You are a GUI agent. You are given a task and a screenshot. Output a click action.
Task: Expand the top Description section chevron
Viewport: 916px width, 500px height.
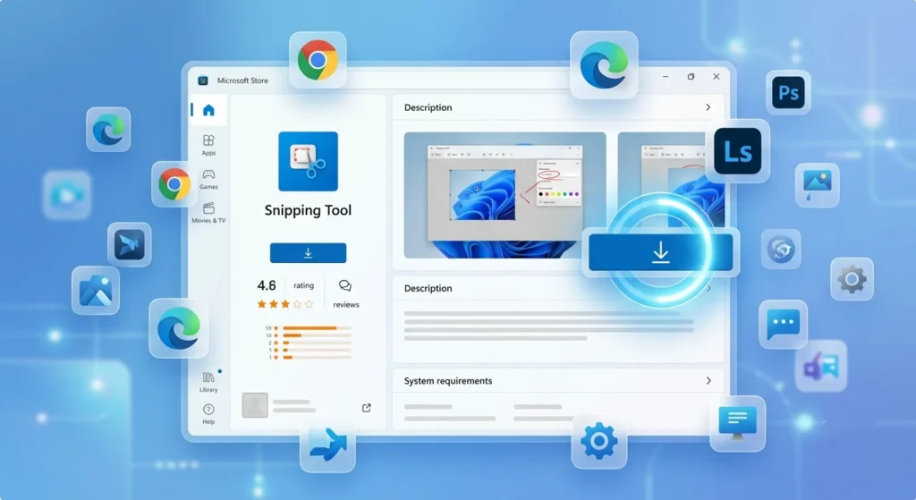[x=708, y=107]
